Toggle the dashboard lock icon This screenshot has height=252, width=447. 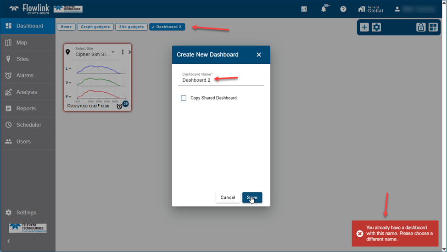(420, 27)
